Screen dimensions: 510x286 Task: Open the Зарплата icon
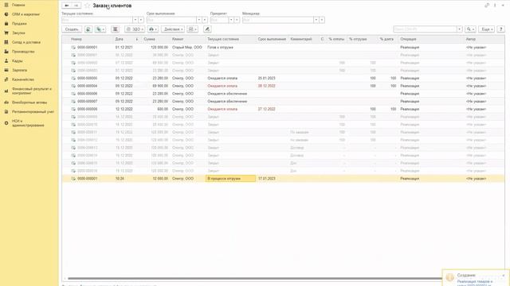pyautogui.click(x=6, y=70)
